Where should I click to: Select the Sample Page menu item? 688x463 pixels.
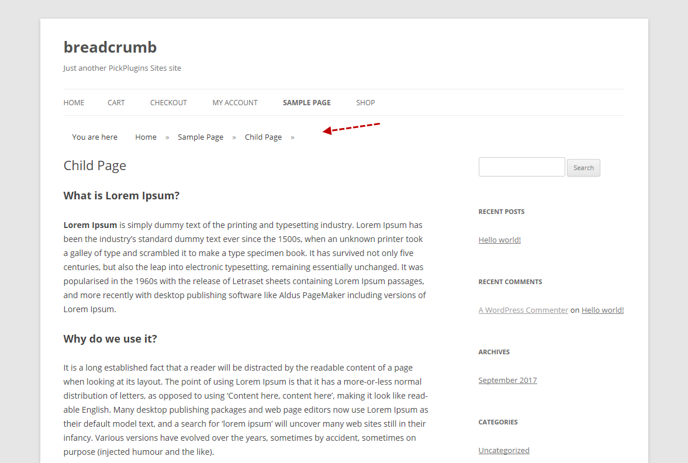click(306, 102)
